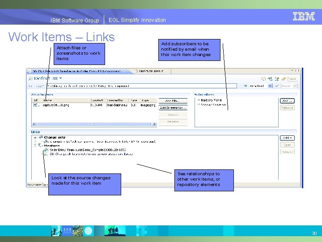
Task: Click the capture PNG file icon in Attachments
Action: pos(35,105)
